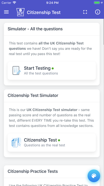Tap the battery icon in status bar
The width and height of the screenshot is (104, 186).
pyautogui.click(x=97, y=3)
